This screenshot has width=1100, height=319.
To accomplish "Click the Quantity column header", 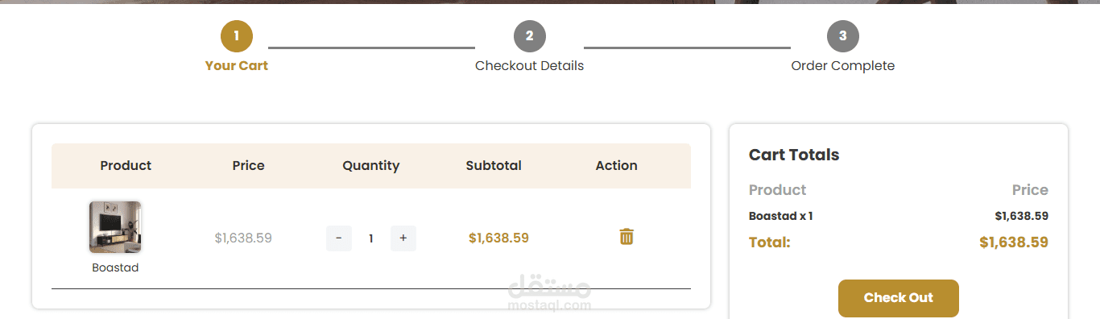I will [x=371, y=166].
